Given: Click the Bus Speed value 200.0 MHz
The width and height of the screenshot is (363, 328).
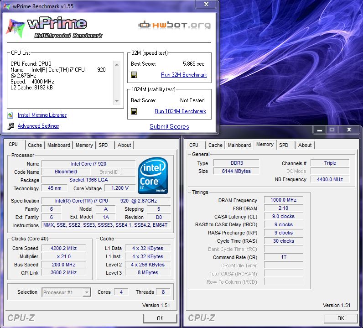Looking at the screenshot, I should [64, 265].
